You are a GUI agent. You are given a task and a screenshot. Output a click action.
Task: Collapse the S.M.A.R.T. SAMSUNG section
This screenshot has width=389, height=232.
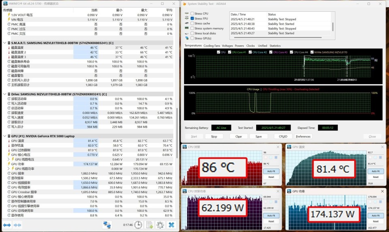click(x=5, y=42)
